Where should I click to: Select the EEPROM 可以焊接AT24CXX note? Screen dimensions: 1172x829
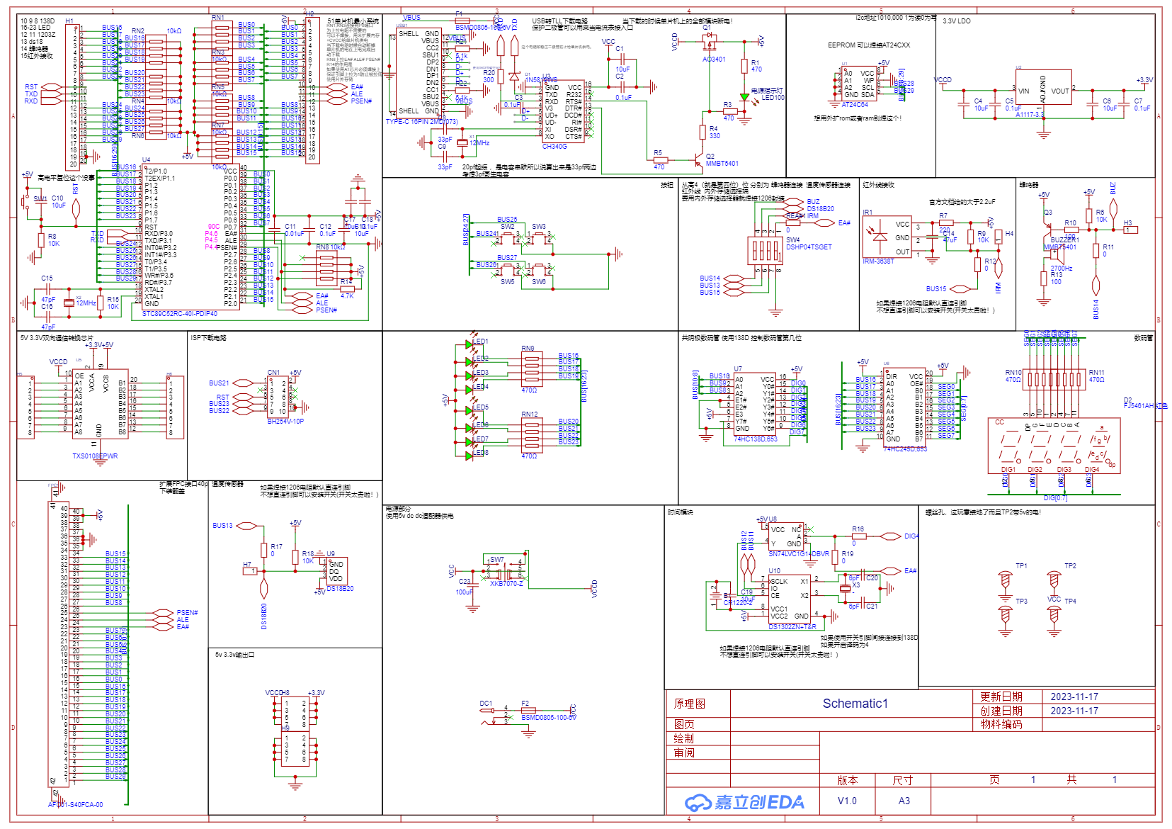point(869,45)
